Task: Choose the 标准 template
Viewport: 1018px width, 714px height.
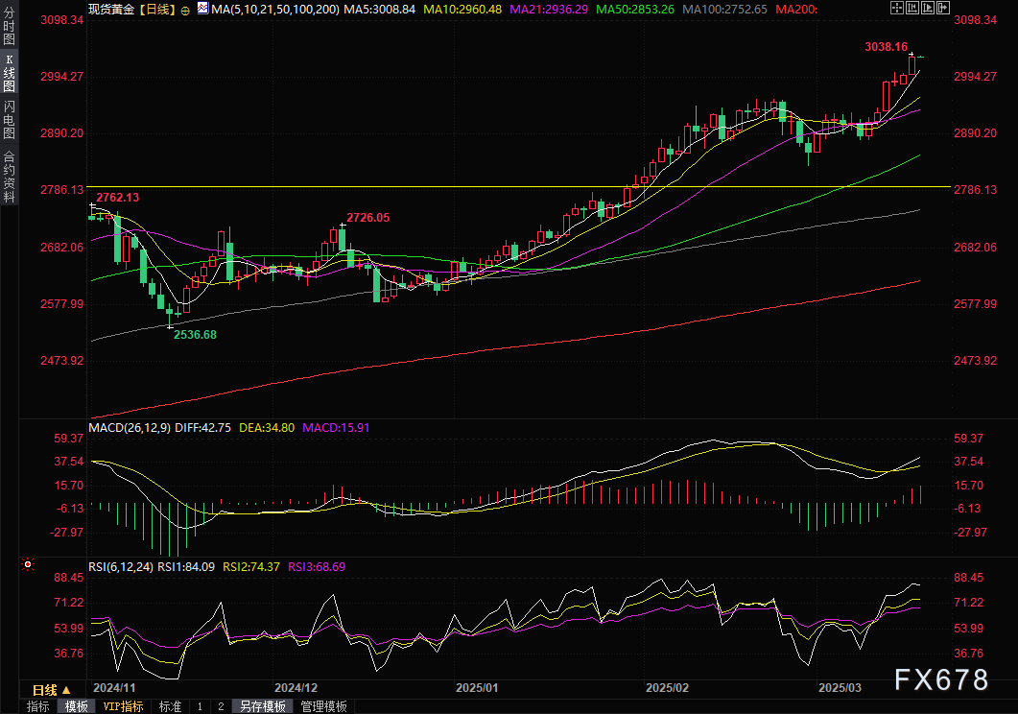Action: 170,706
